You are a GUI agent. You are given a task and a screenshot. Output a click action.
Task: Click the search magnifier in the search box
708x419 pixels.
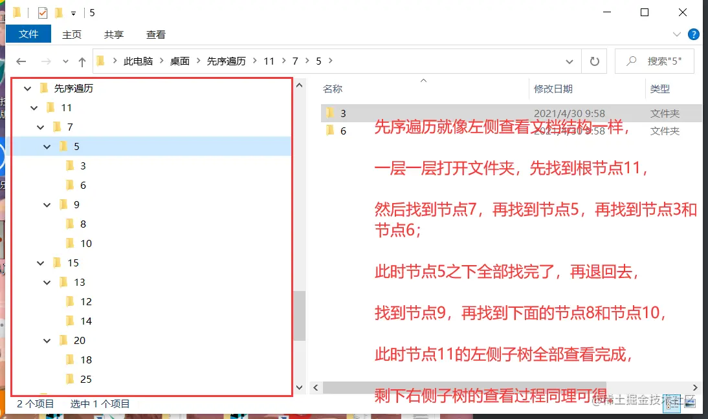pyautogui.click(x=631, y=60)
